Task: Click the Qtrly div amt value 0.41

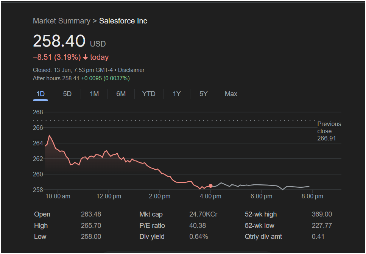Action: pyautogui.click(x=318, y=237)
